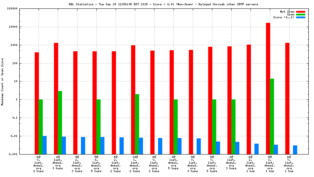Click the RBL Statistics chart title

point(158,4)
